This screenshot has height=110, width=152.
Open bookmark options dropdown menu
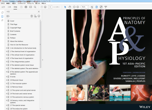(8, 16)
